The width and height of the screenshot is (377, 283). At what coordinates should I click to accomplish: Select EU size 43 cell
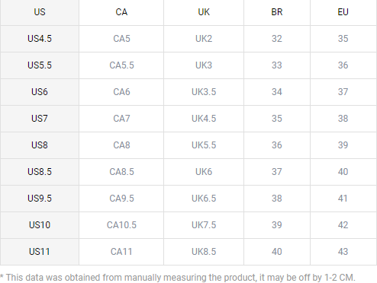(343, 252)
